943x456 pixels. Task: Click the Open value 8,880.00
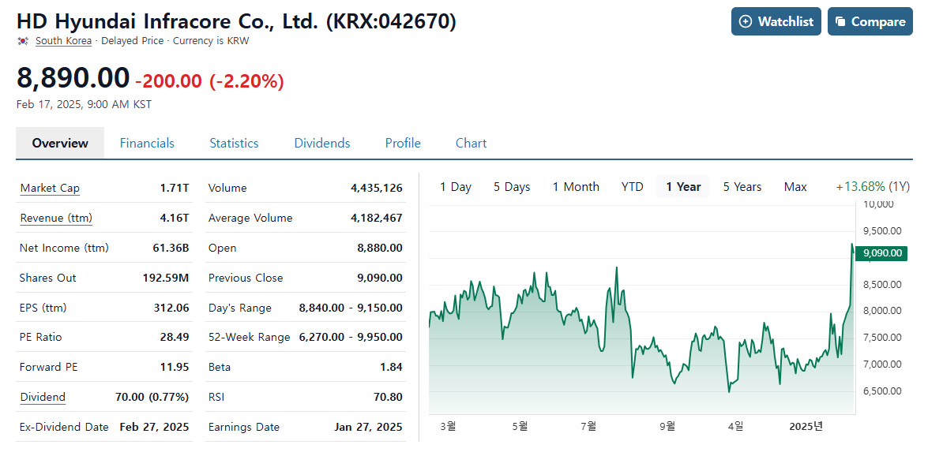point(379,249)
